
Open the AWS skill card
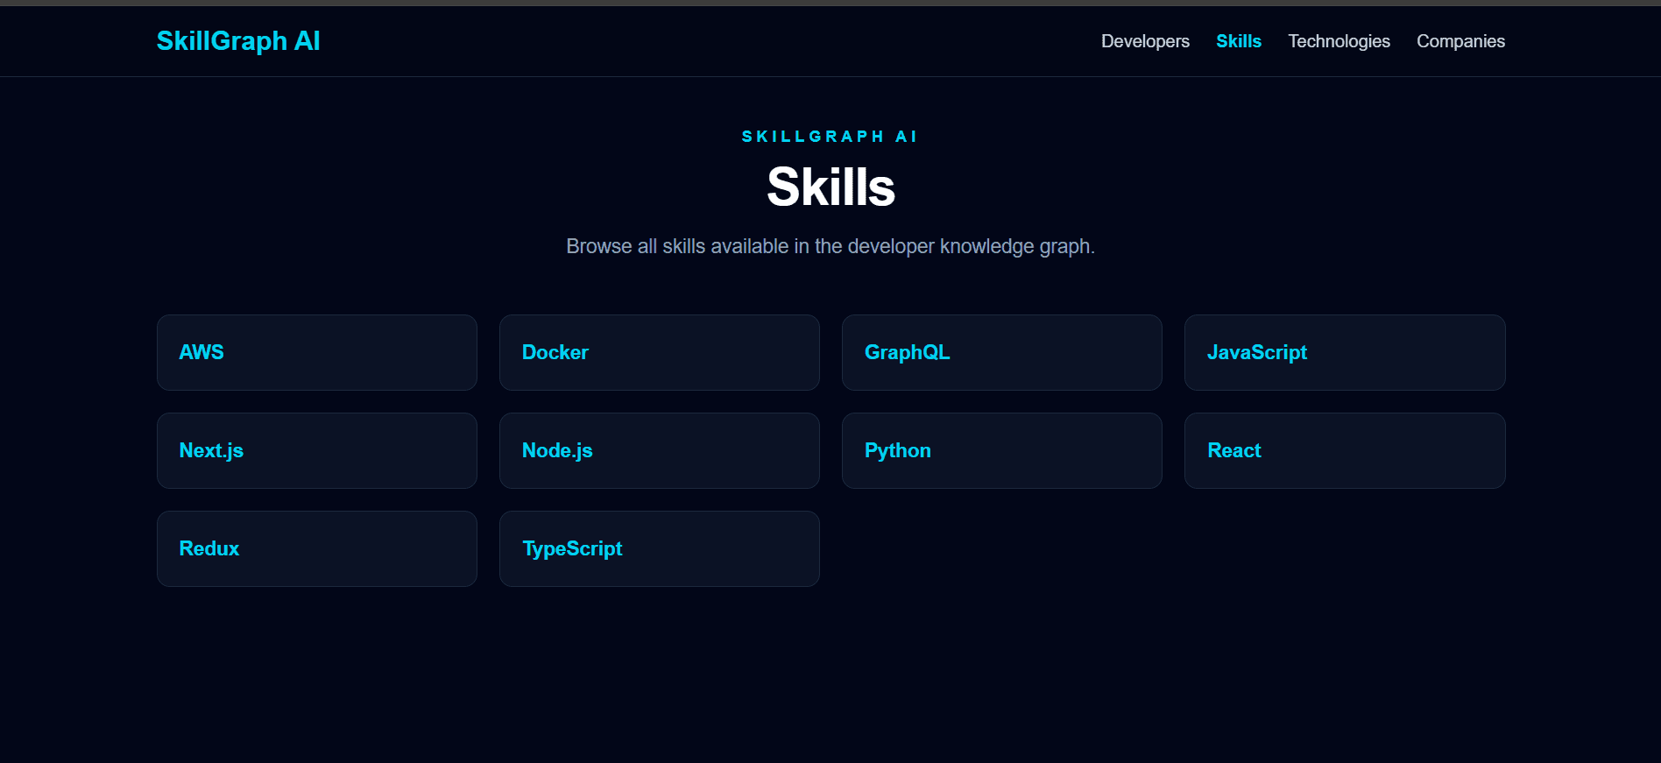tap(317, 352)
